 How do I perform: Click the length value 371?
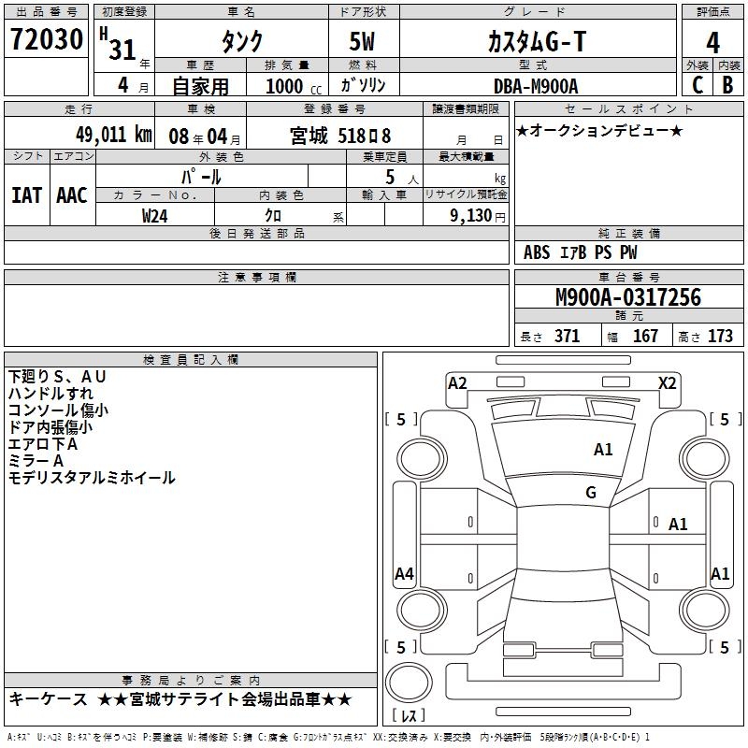(x=567, y=336)
